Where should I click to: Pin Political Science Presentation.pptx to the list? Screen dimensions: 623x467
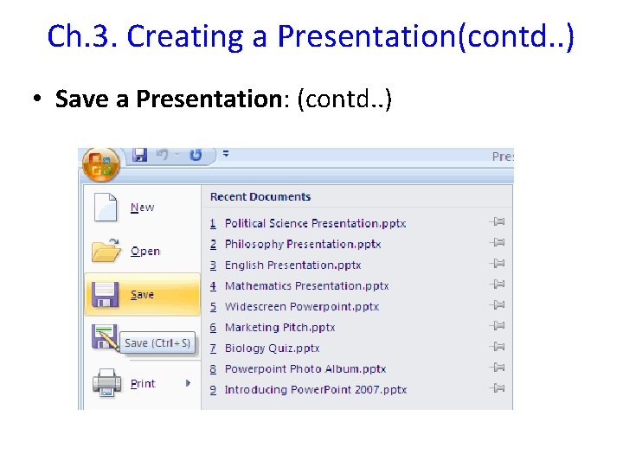[x=497, y=221]
